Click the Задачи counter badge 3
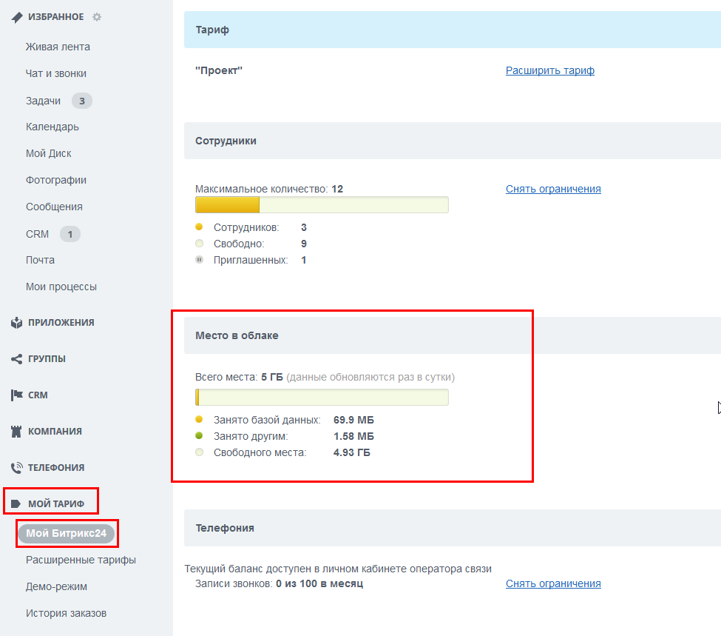 coord(82,101)
